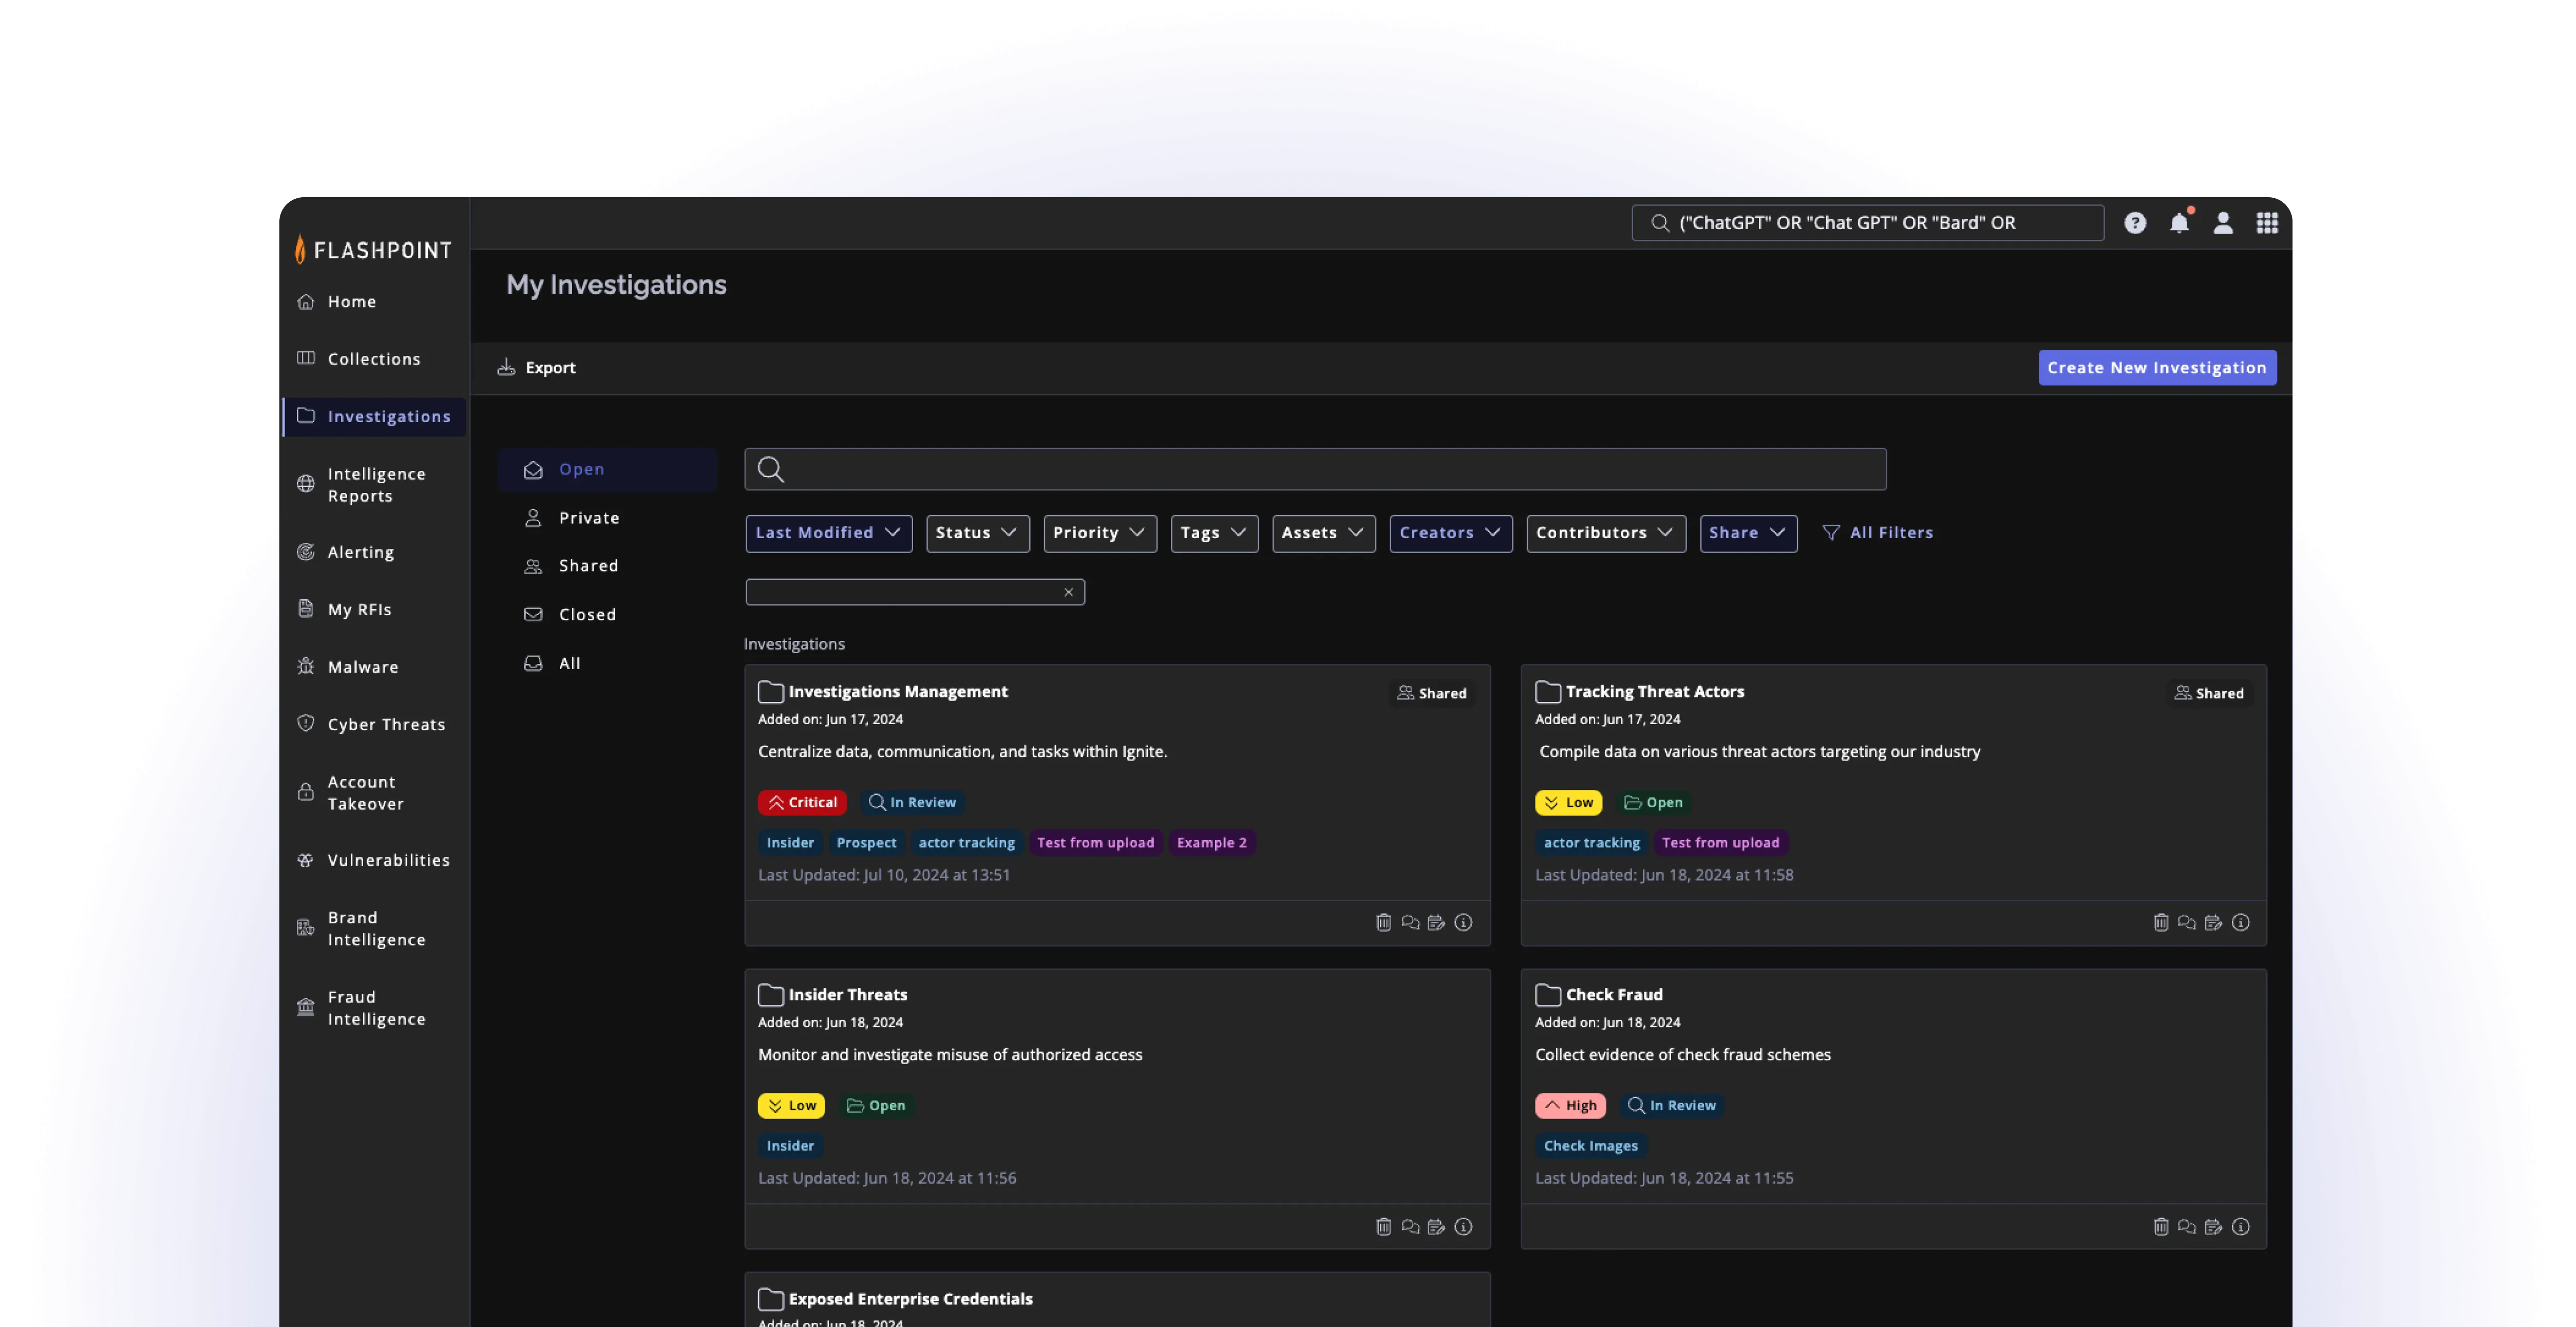Expand the Last Modified dropdown

click(x=828, y=533)
